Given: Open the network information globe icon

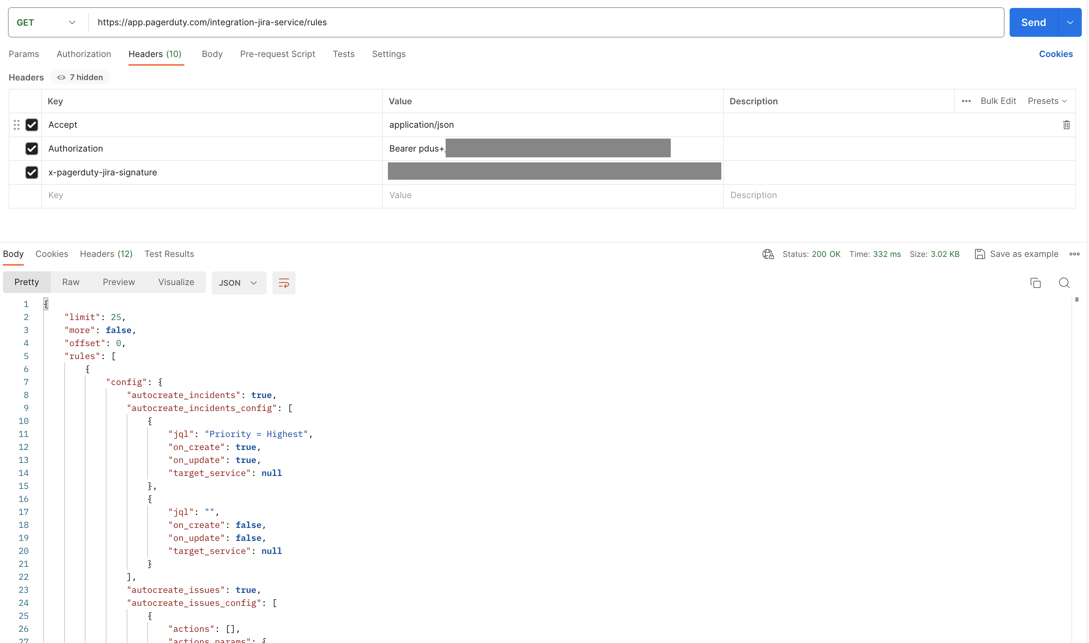Looking at the screenshot, I should (768, 254).
